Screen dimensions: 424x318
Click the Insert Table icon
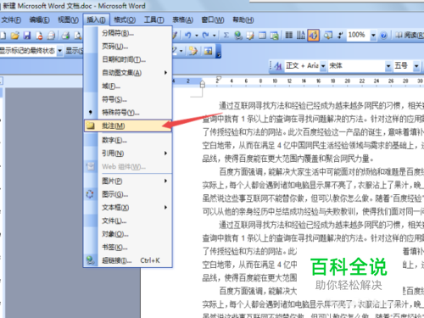(x=262, y=36)
